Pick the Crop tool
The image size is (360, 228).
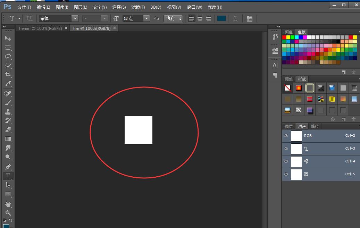coord(8,75)
